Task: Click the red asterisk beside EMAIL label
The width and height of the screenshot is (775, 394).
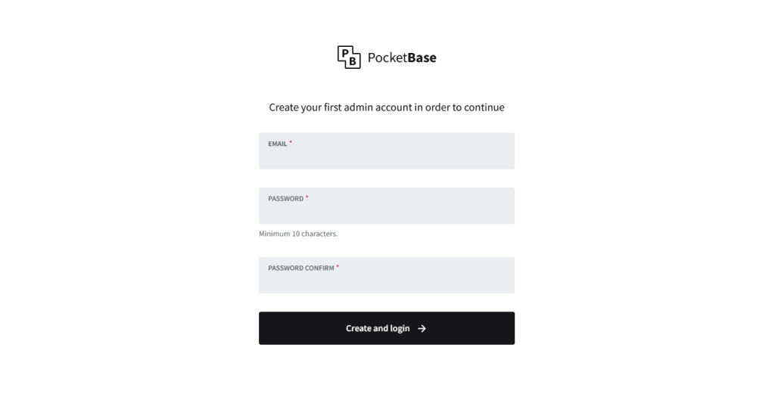Action: point(291,142)
